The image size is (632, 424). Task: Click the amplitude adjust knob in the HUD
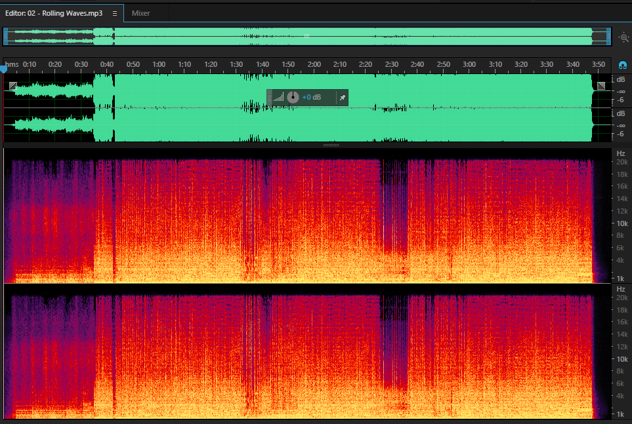(x=293, y=97)
